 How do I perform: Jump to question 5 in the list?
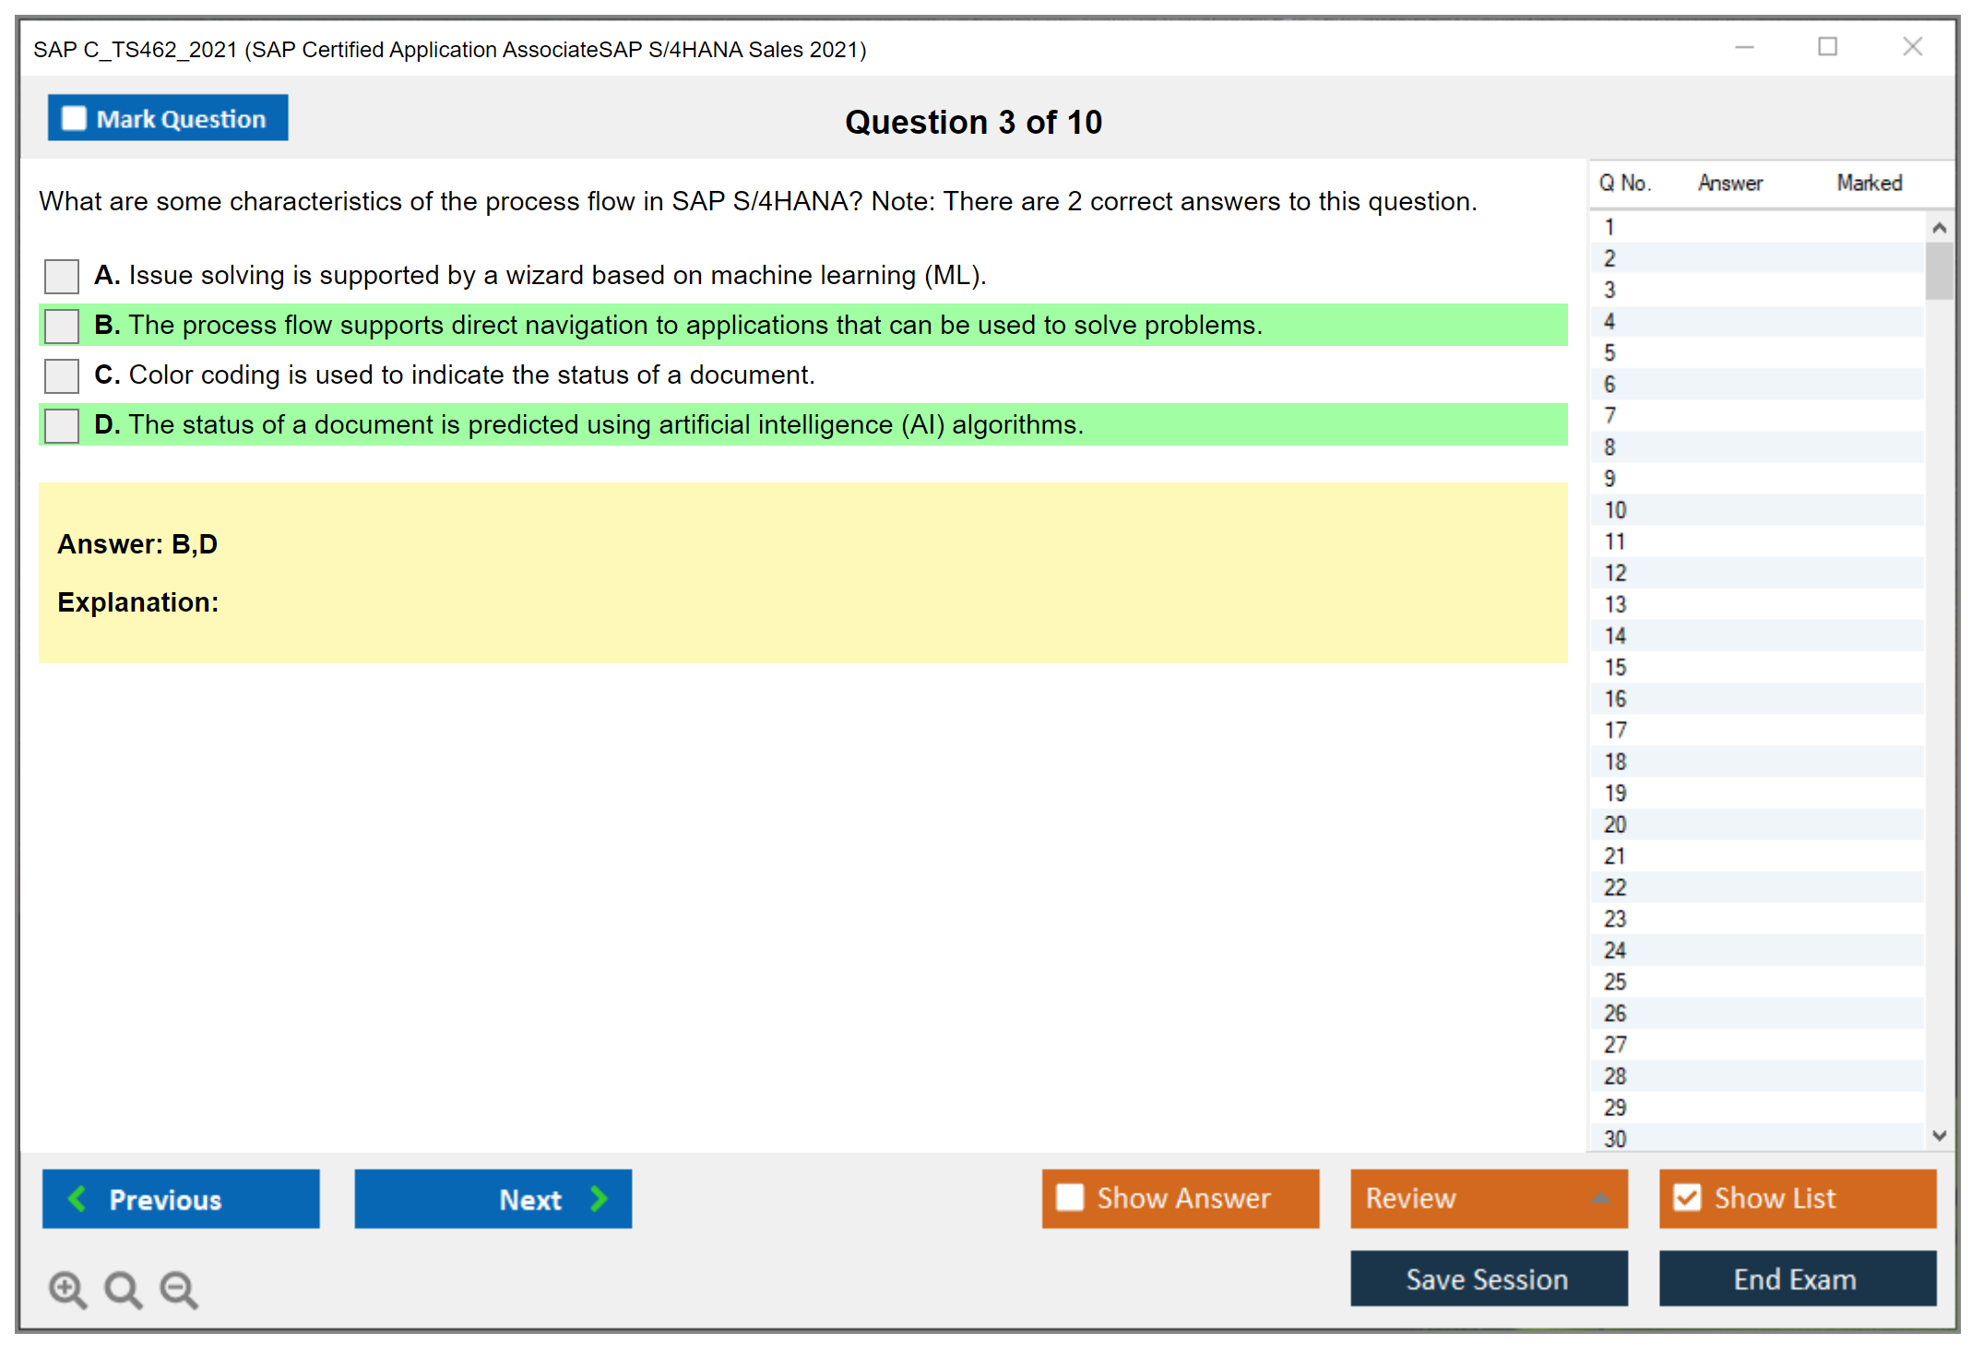point(1609,353)
